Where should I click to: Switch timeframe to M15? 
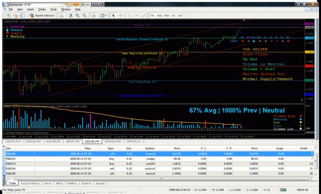click(x=160, y=16)
